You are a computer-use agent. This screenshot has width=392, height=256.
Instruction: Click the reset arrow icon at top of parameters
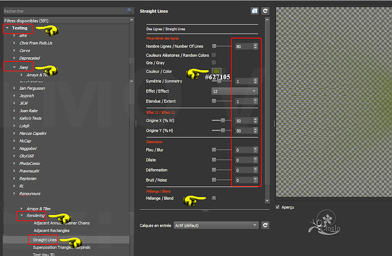[265, 11]
